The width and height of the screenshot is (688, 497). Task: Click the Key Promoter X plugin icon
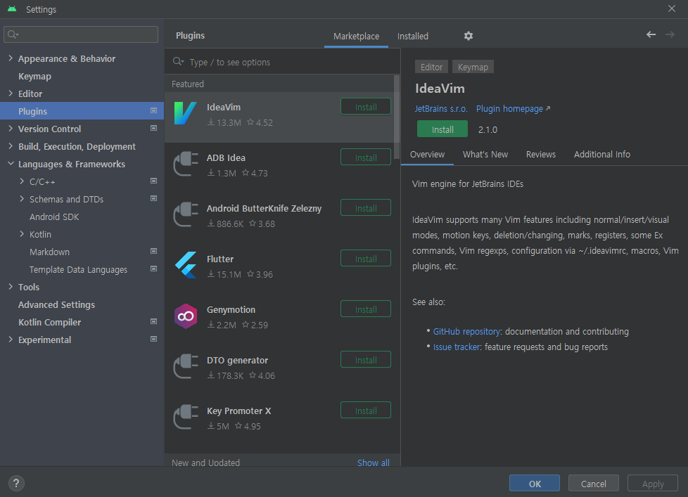(x=185, y=417)
